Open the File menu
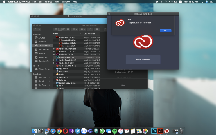Image resolution: width=216 pixels, height=135 pixels. 34,2
